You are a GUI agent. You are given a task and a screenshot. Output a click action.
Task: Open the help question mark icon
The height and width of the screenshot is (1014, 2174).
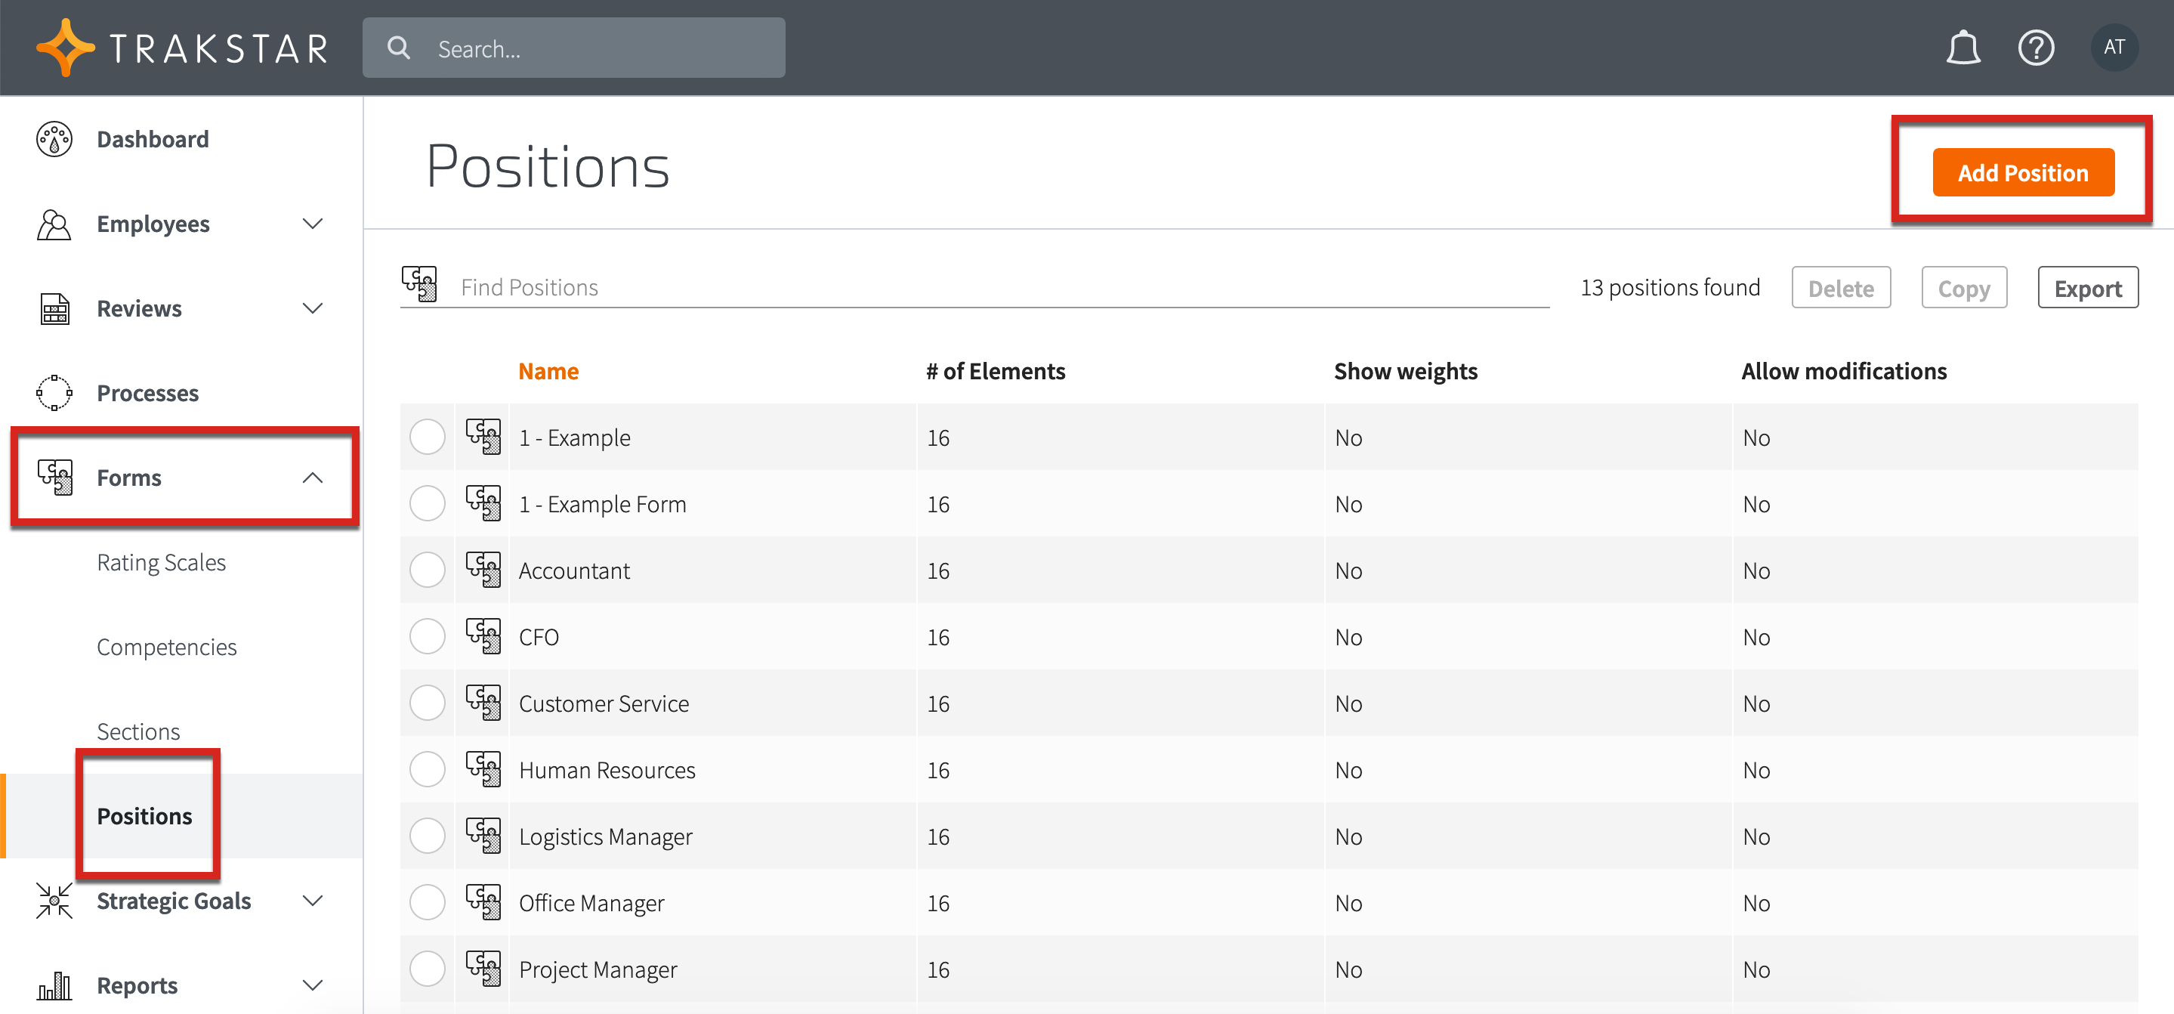pos(2035,48)
